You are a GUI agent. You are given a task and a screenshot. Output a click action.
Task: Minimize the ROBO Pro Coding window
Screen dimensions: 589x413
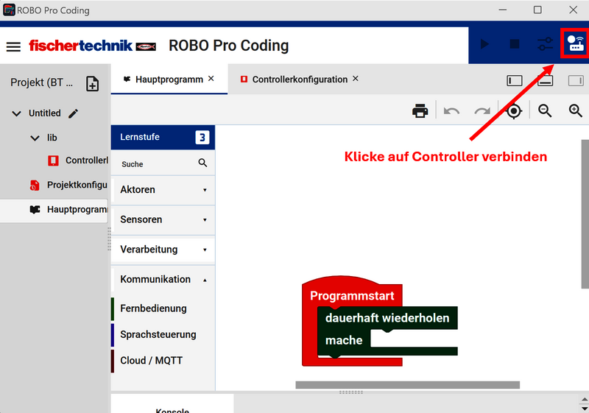click(503, 10)
